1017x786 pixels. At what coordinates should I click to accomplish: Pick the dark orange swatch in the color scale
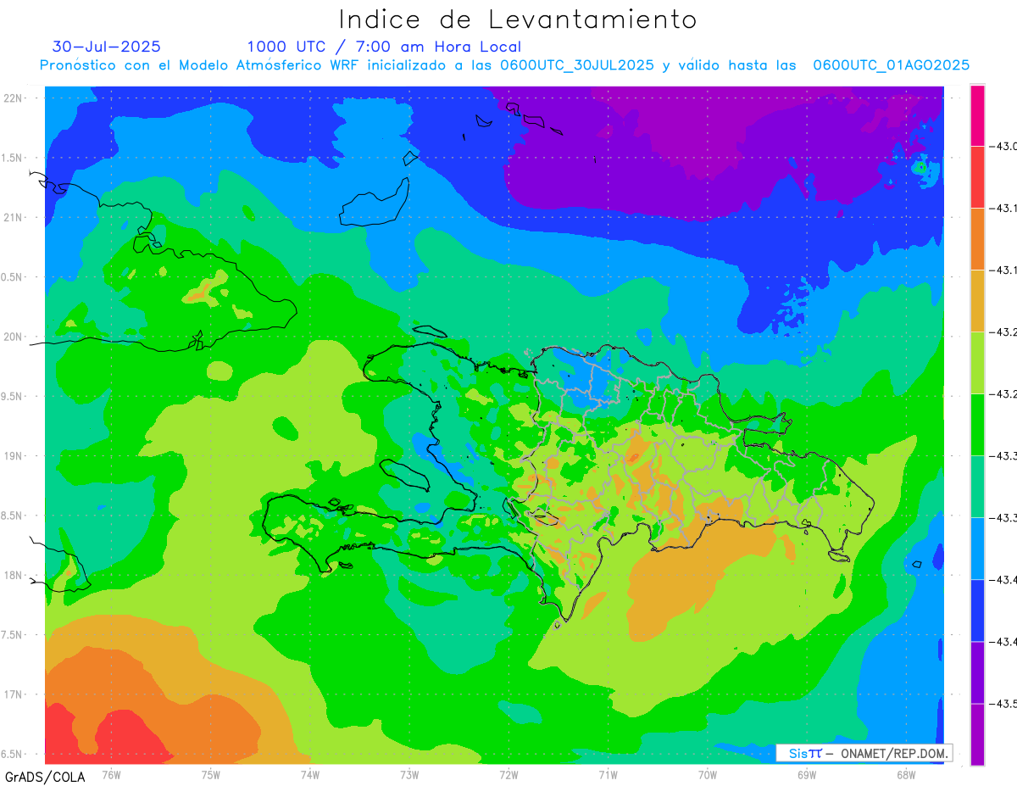tap(977, 239)
